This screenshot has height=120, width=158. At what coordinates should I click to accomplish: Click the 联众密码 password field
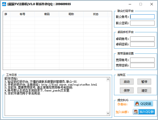[142, 23]
